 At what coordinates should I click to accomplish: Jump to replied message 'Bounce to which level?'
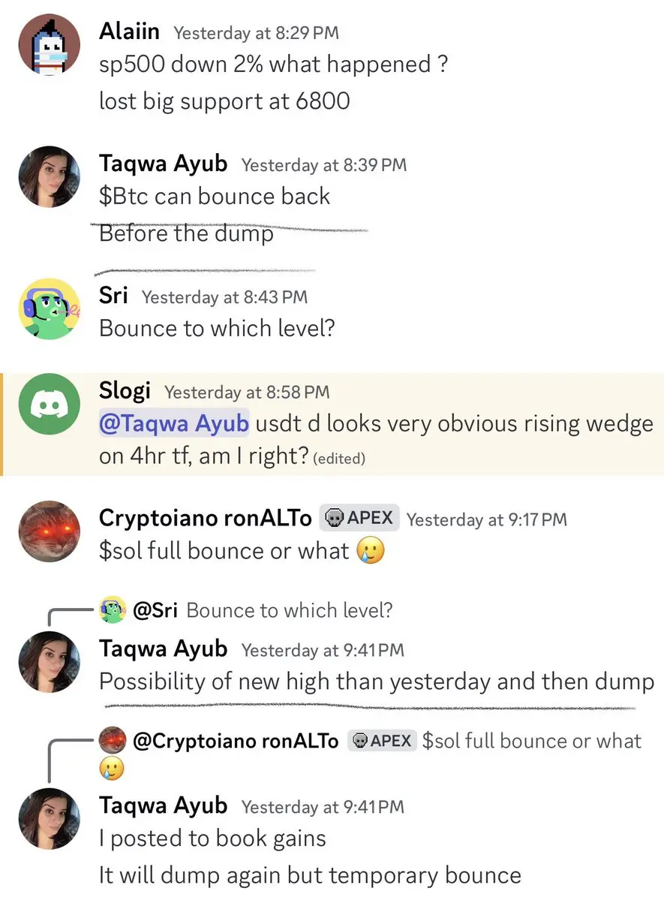[290, 610]
